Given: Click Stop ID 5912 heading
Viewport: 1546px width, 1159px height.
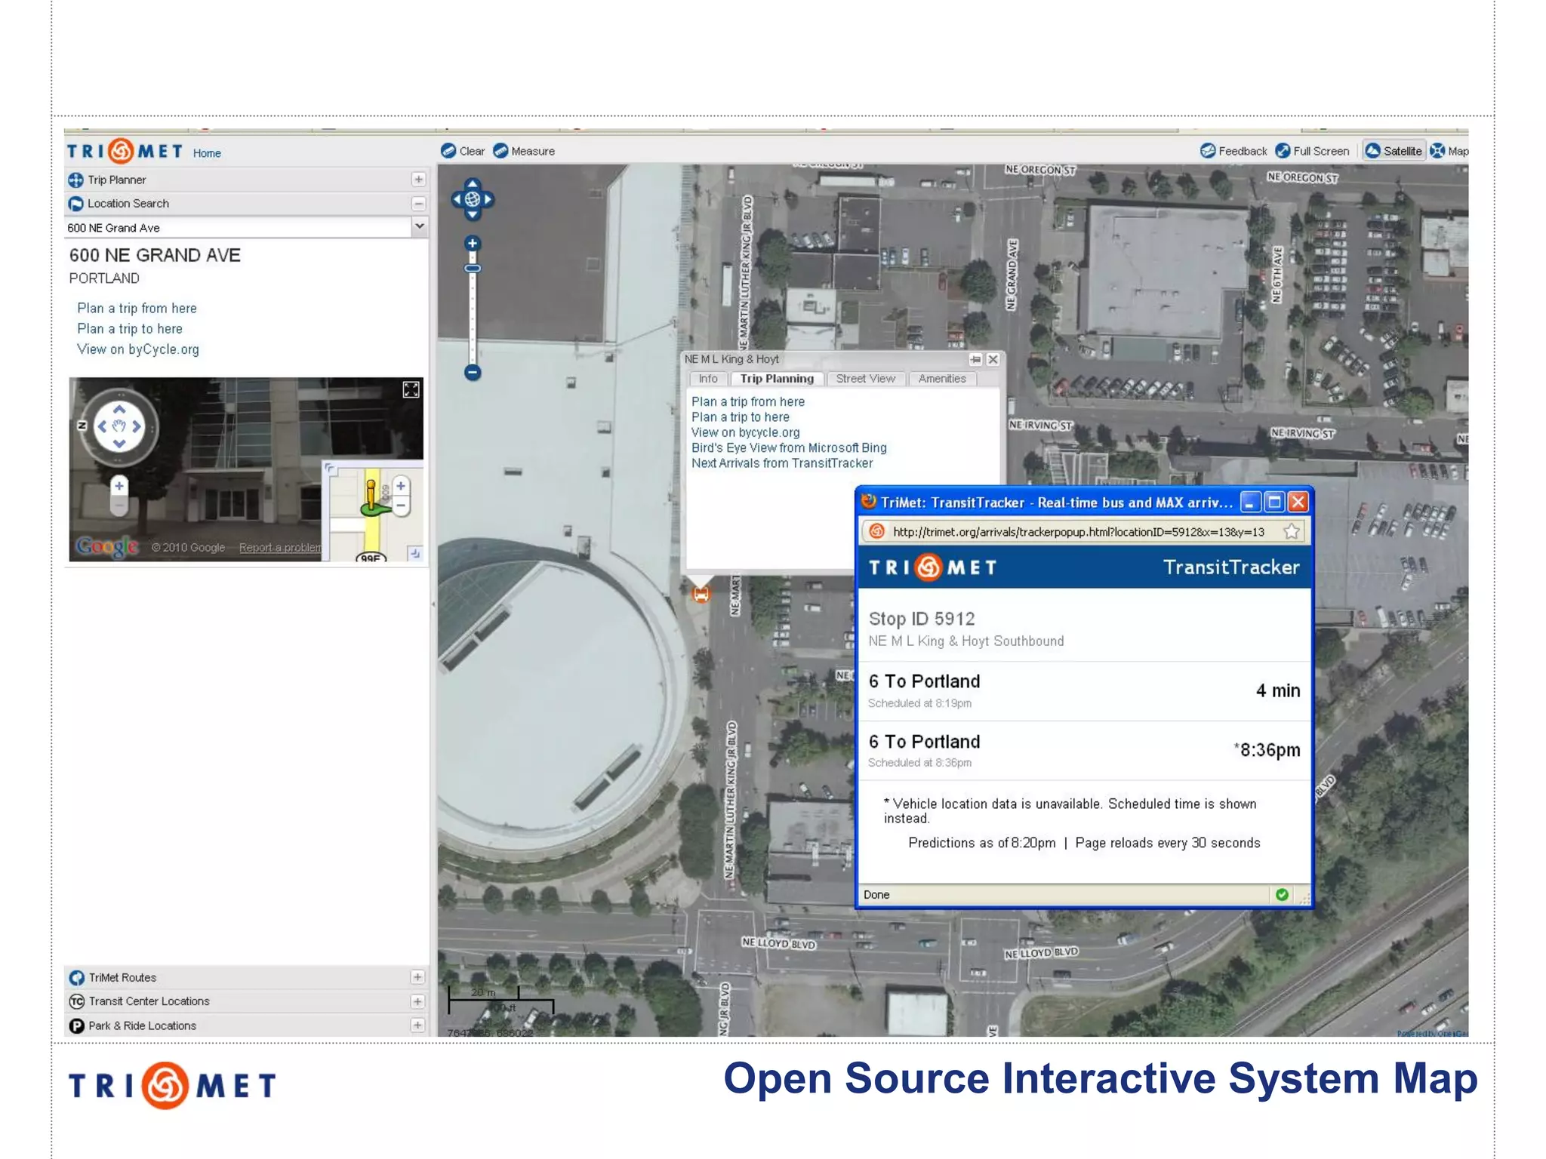Looking at the screenshot, I should click(922, 619).
